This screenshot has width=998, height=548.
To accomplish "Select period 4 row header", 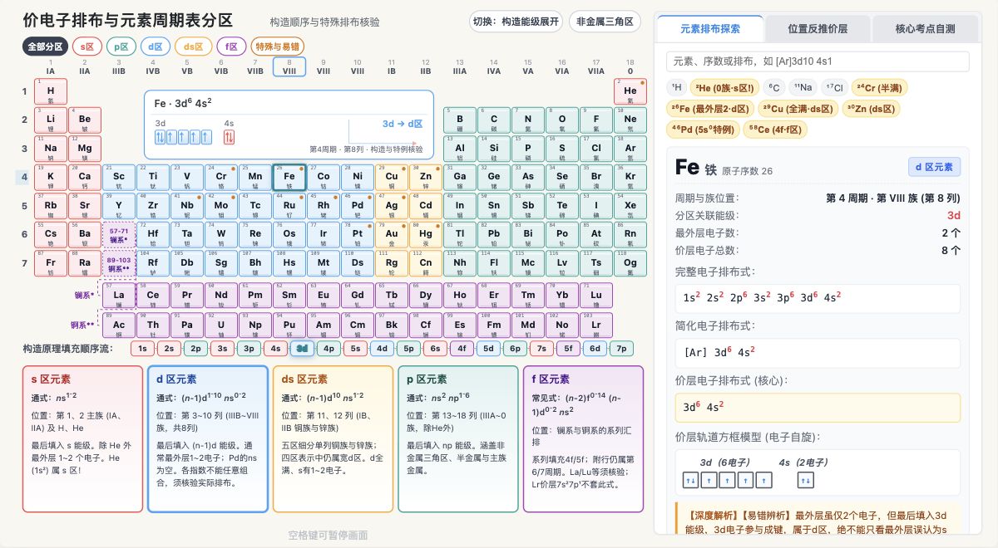I will coord(24,177).
